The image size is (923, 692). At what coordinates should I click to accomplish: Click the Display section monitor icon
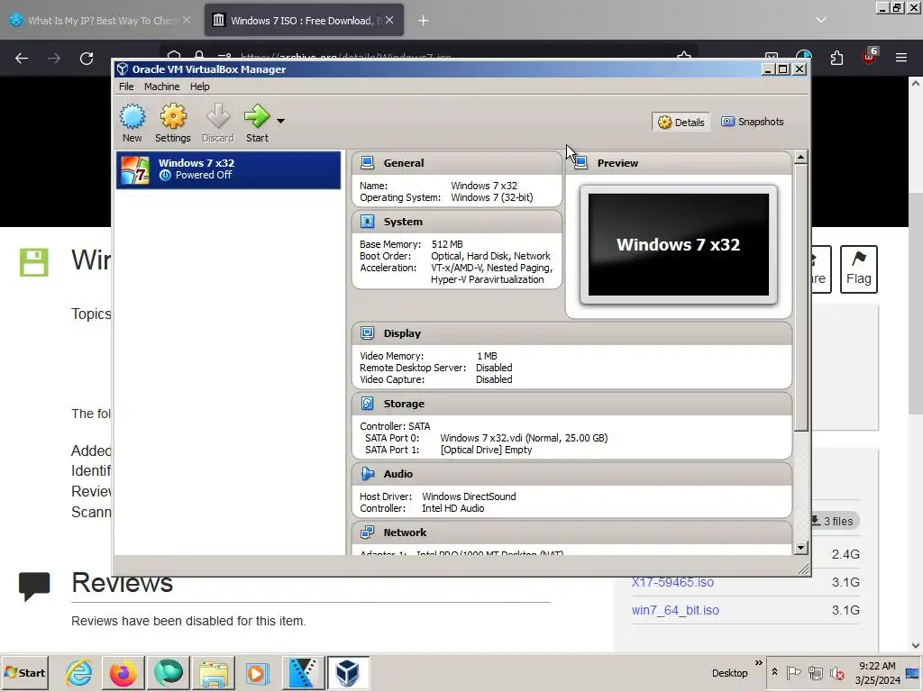(368, 333)
